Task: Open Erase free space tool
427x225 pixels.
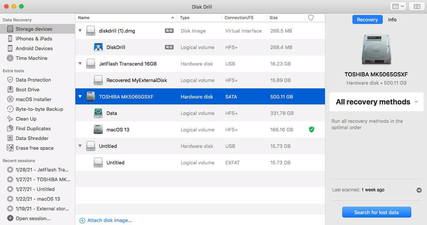Action: pyautogui.click(x=34, y=148)
